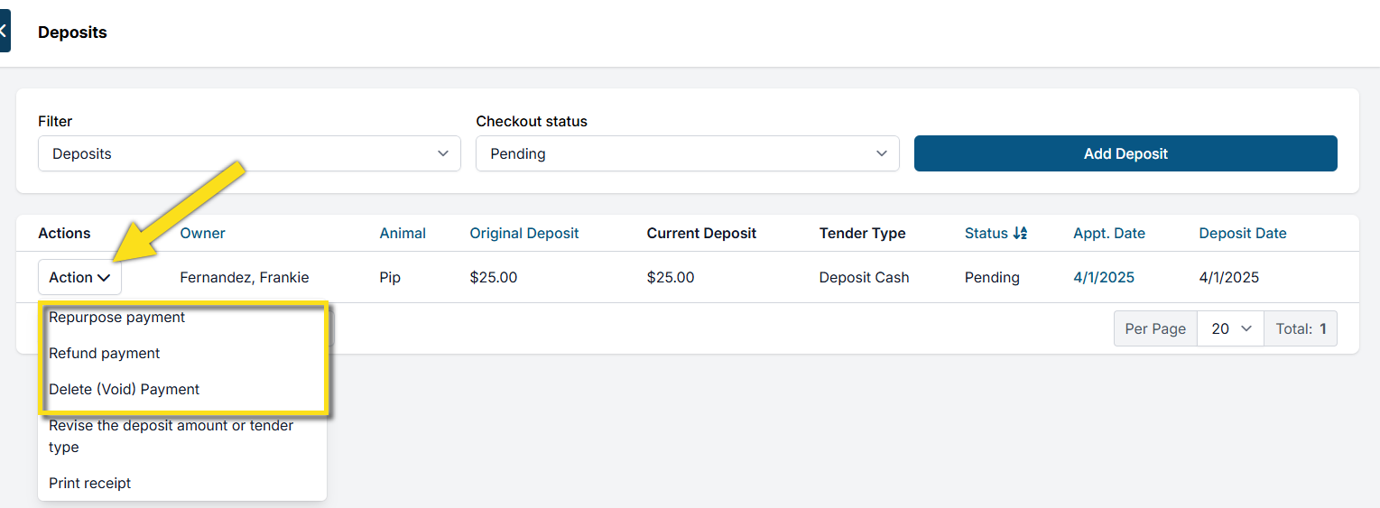Sort by Original Deposit column header
1380x508 pixels.
(x=524, y=233)
